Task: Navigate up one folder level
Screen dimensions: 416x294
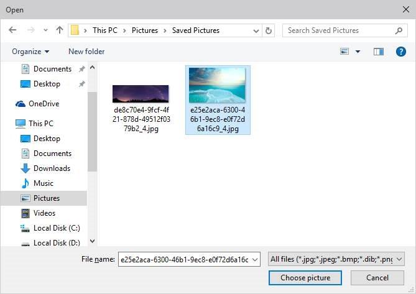Action: (x=60, y=30)
